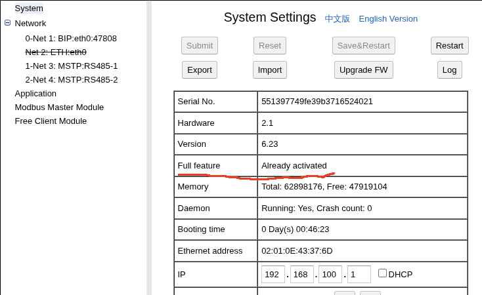Open 0-Net 1: BIP:eth0:47808 entry

[x=71, y=38]
